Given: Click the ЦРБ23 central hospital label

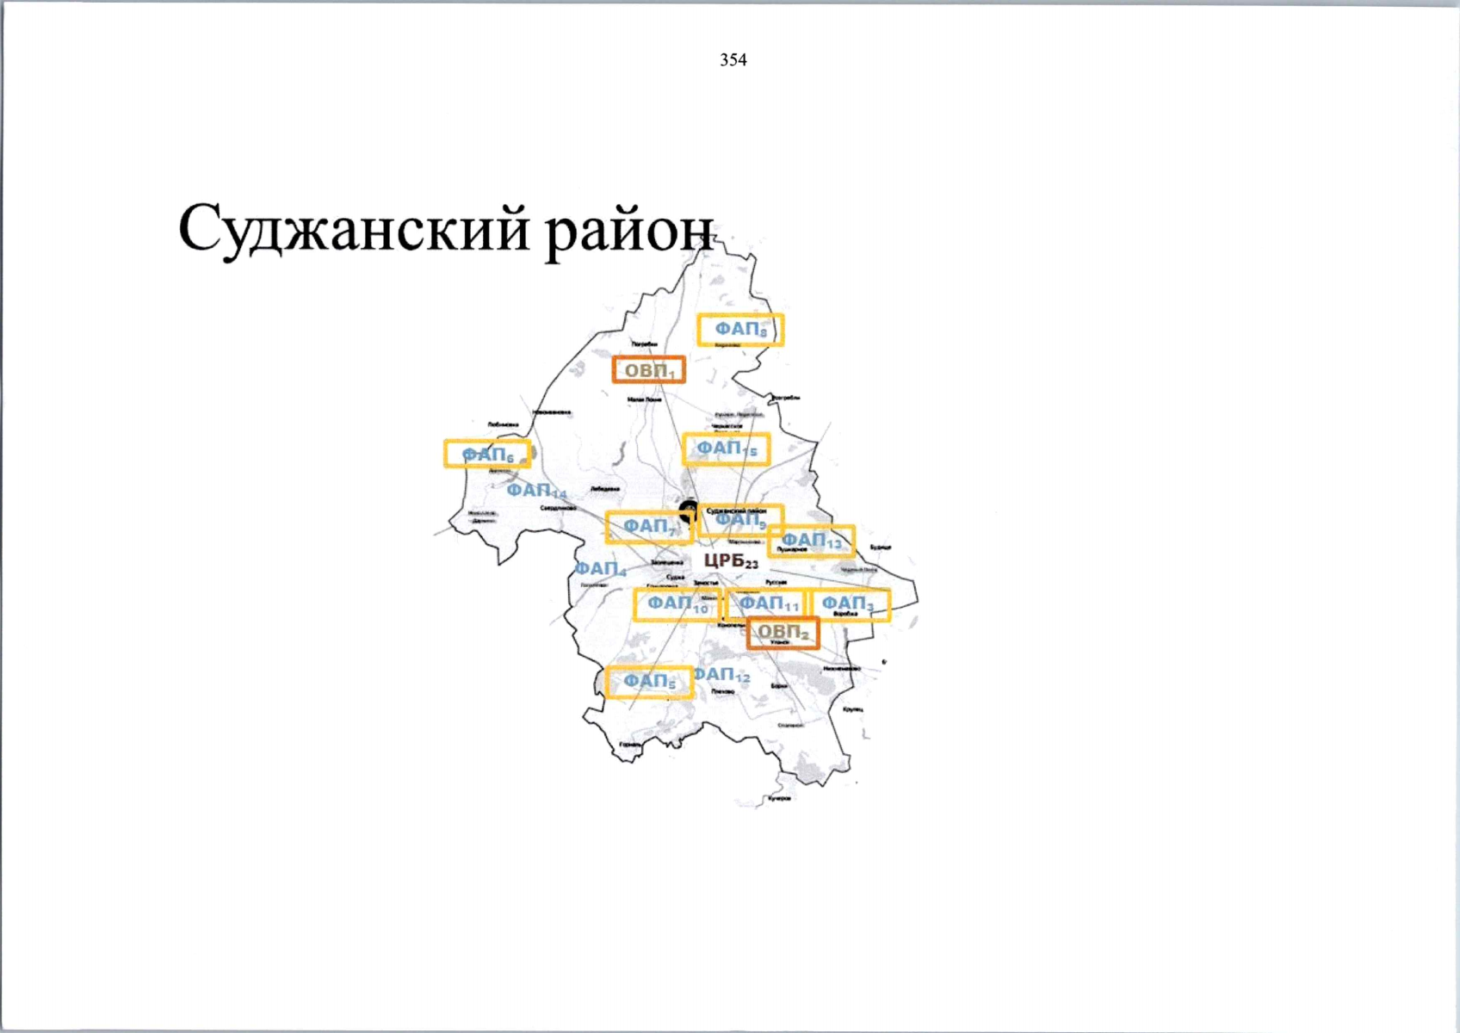Looking at the screenshot, I should click(730, 561).
